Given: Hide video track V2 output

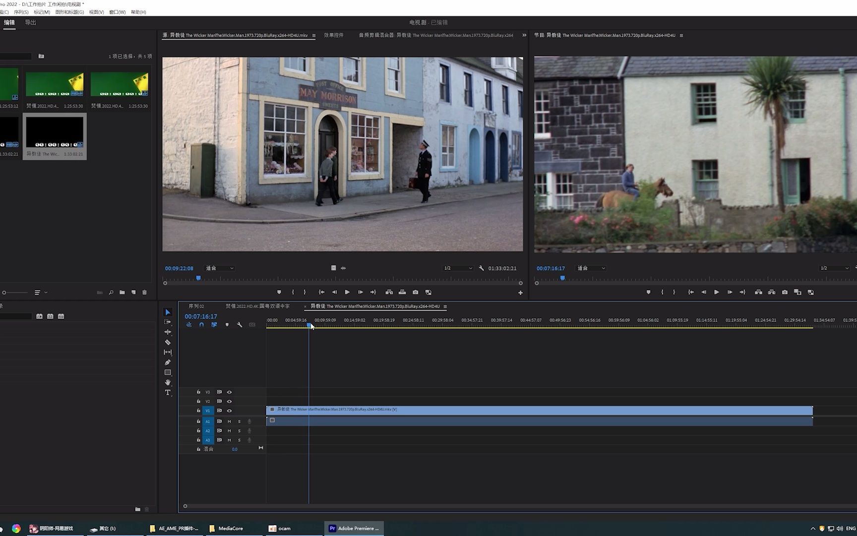Looking at the screenshot, I should [229, 402].
